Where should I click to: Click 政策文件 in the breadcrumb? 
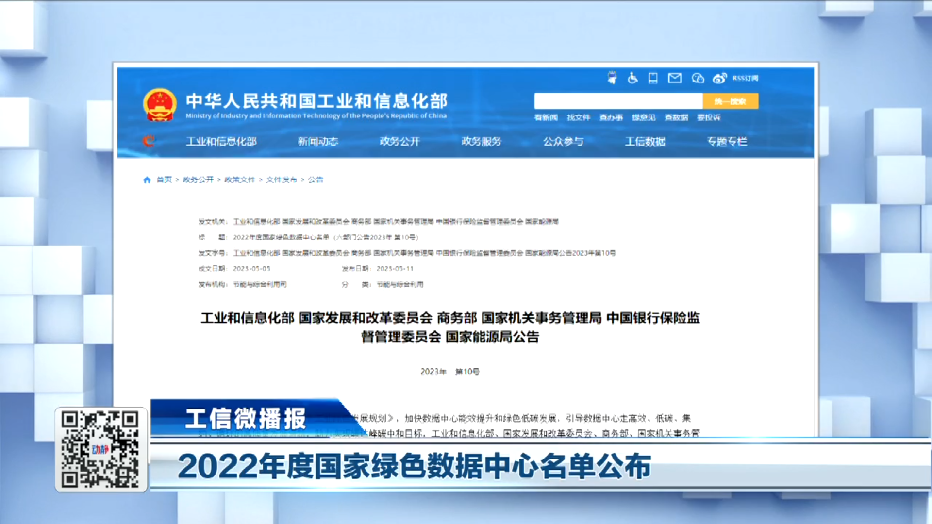(x=239, y=180)
